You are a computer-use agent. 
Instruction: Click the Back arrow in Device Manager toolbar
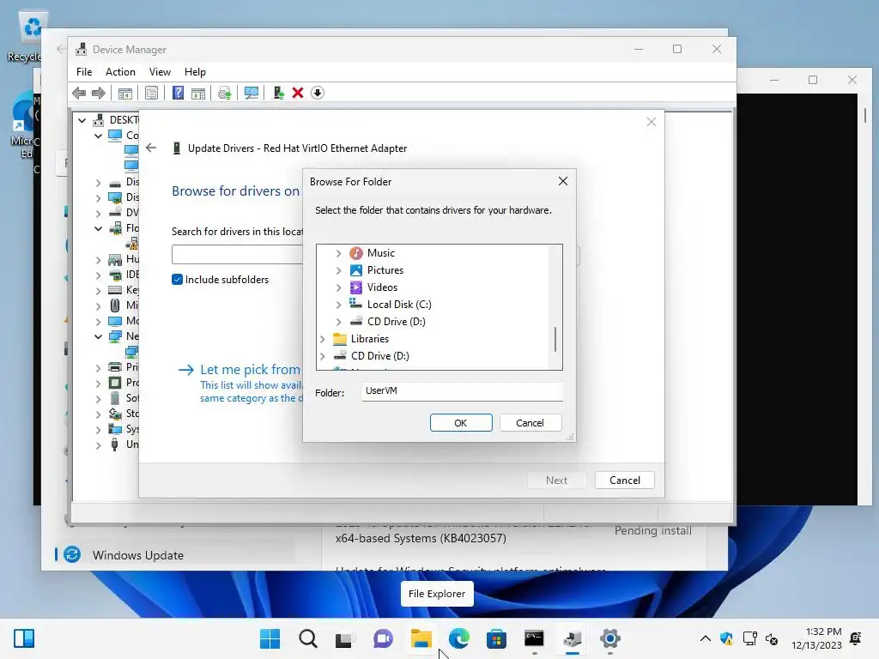[79, 93]
